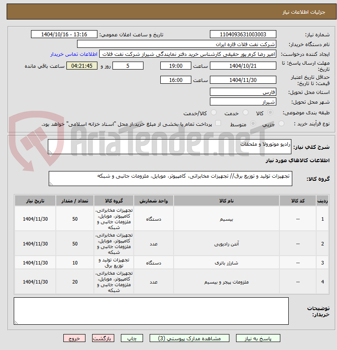Click the آنتن رادیویی item name cell

(x=226, y=244)
